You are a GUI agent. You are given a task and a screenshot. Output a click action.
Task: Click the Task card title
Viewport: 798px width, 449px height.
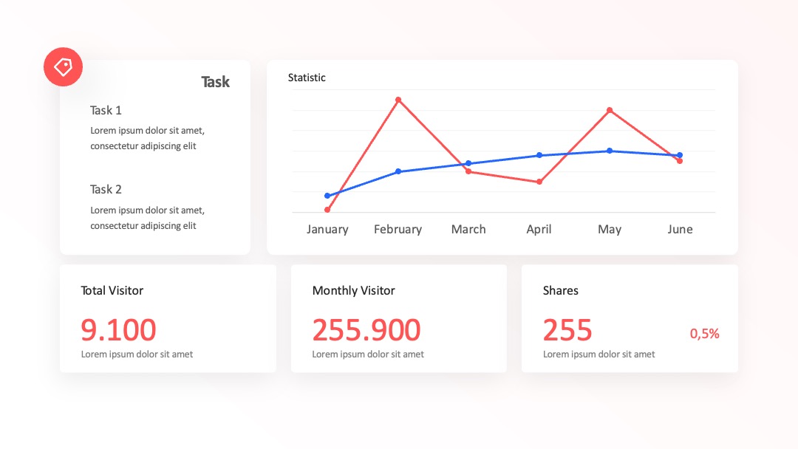click(215, 82)
